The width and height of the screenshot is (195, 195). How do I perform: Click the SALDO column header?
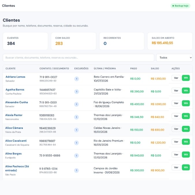click(x=155, y=68)
